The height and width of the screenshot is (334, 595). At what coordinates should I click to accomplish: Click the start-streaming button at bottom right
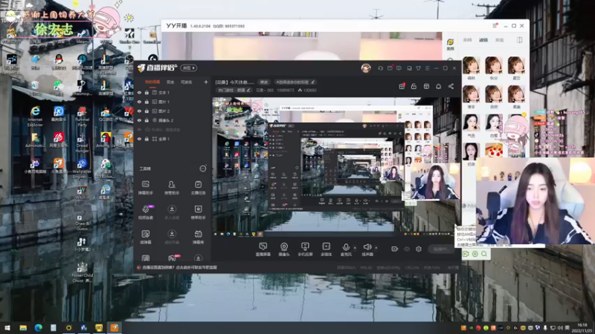coord(440,249)
